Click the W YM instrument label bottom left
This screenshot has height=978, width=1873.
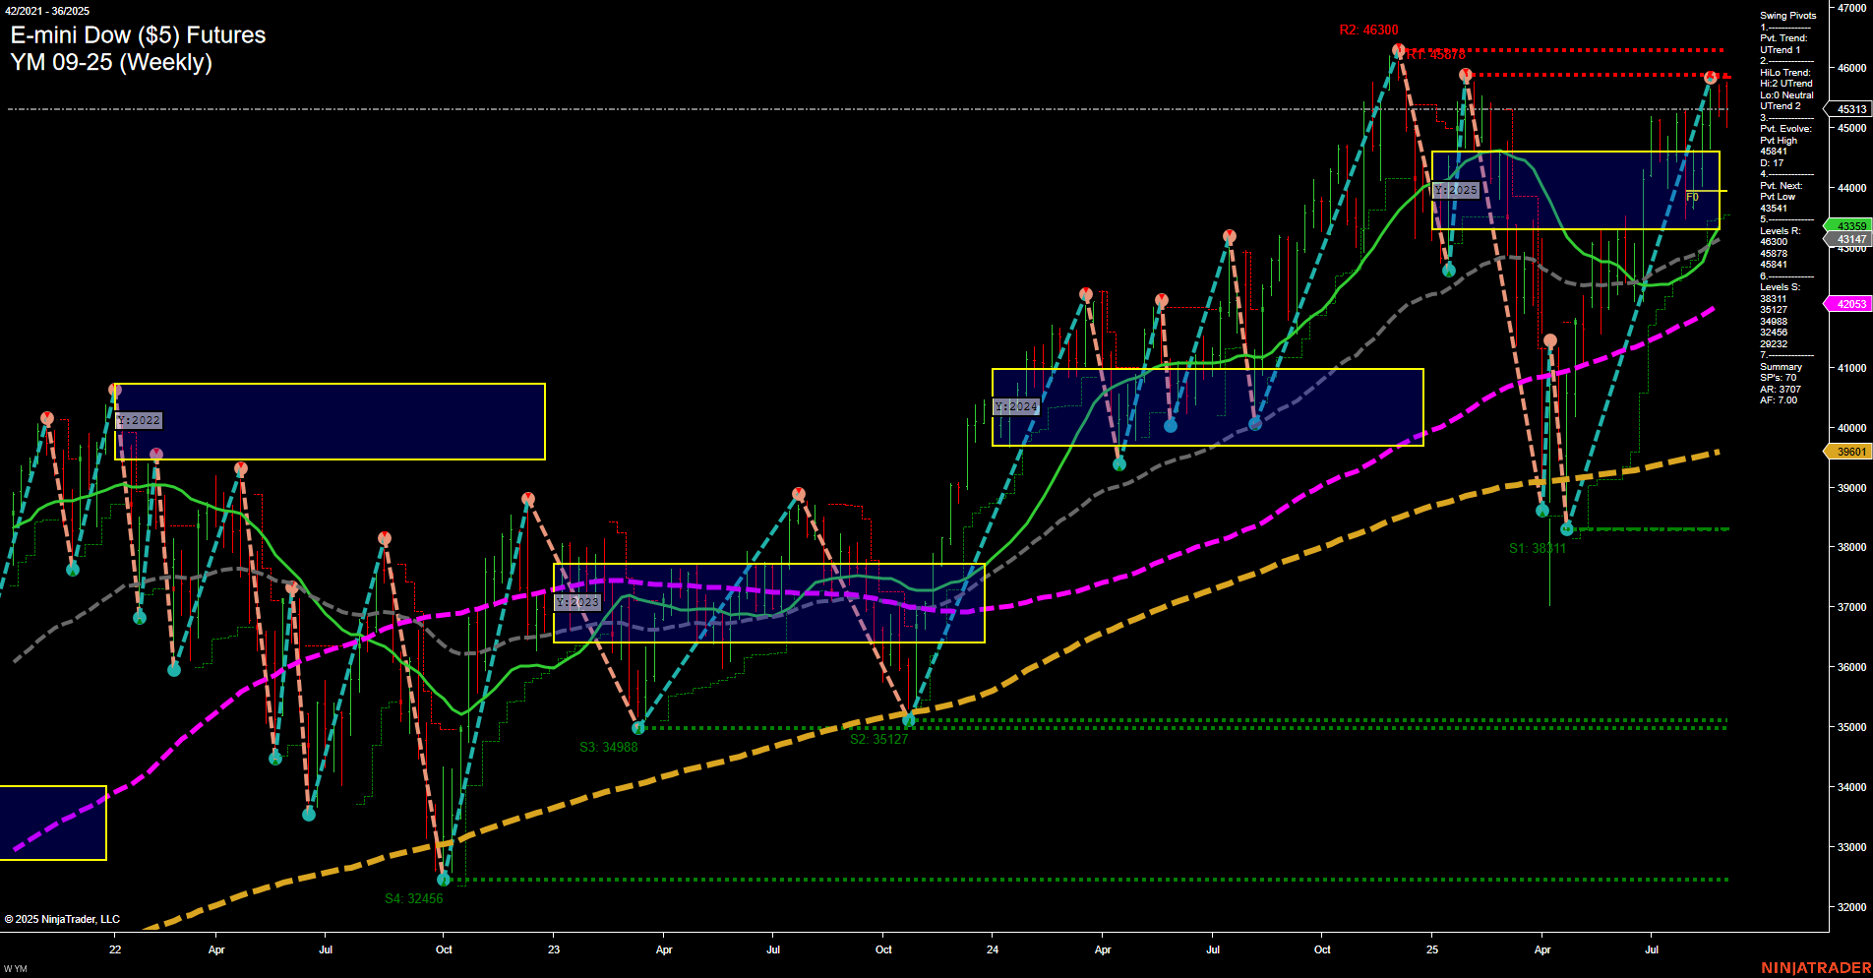[14, 967]
